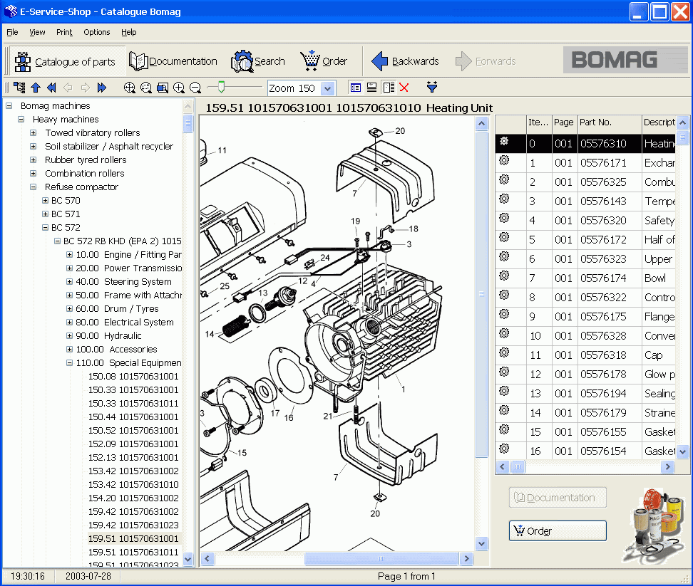
Task: Select tree item 154.20 101570631002
Action: 133,498
